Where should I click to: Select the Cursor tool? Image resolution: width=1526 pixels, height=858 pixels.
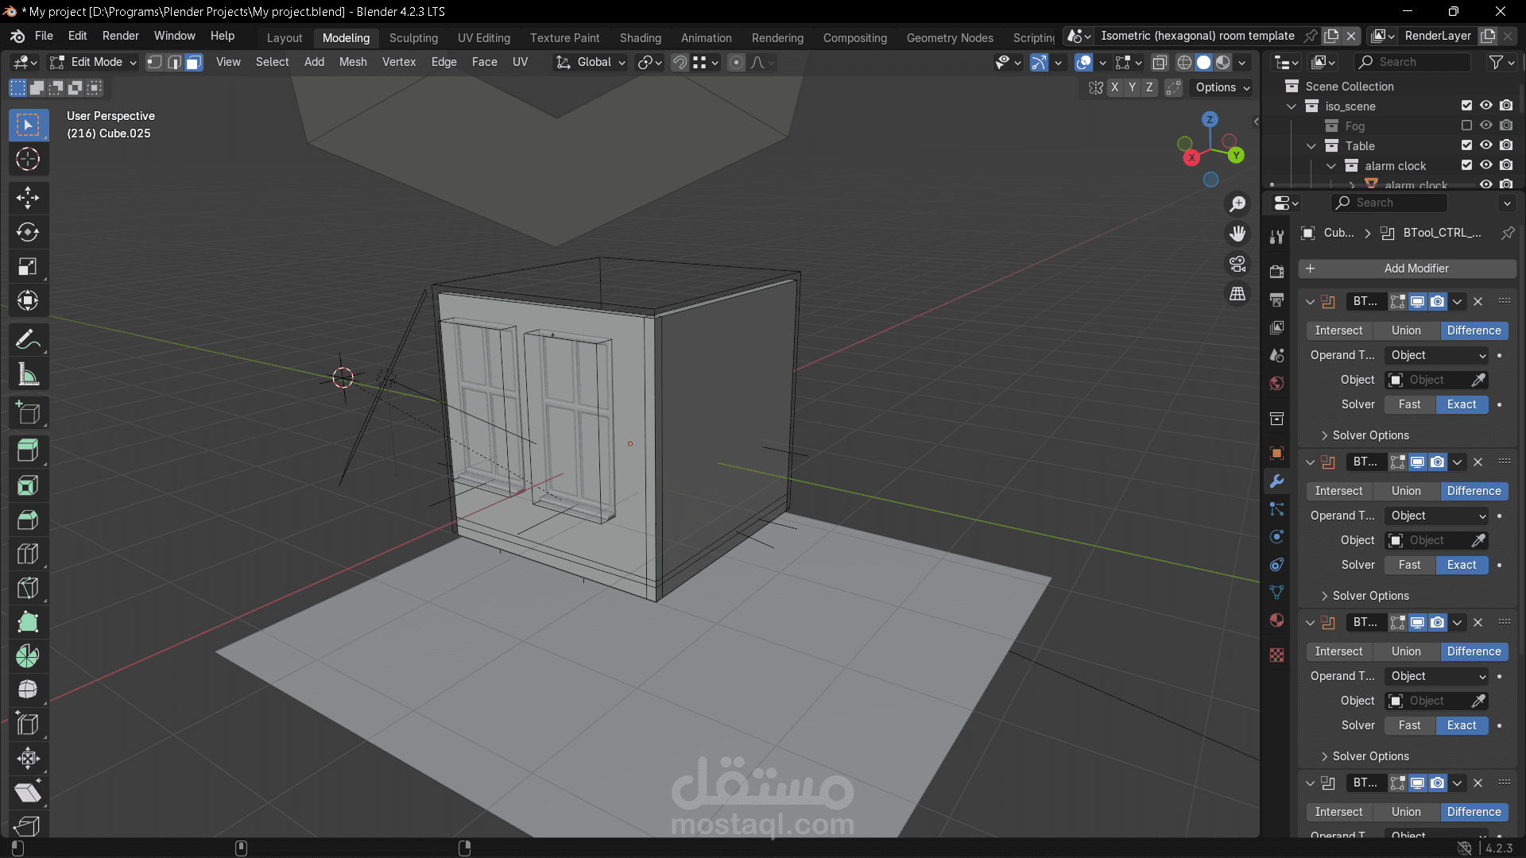tap(28, 160)
